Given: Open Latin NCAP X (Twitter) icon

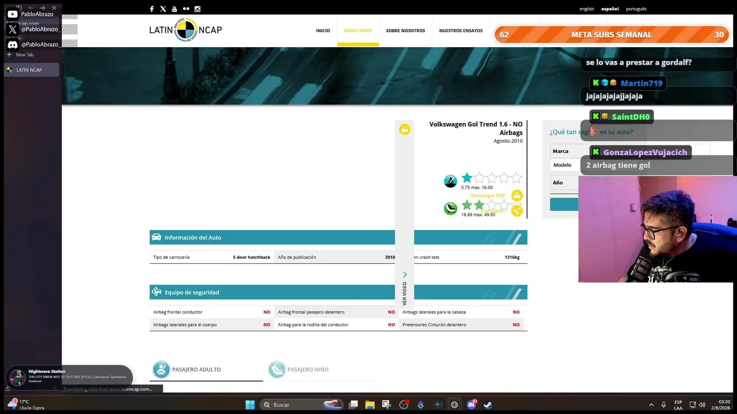Looking at the screenshot, I should pyautogui.click(x=163, y=9).
